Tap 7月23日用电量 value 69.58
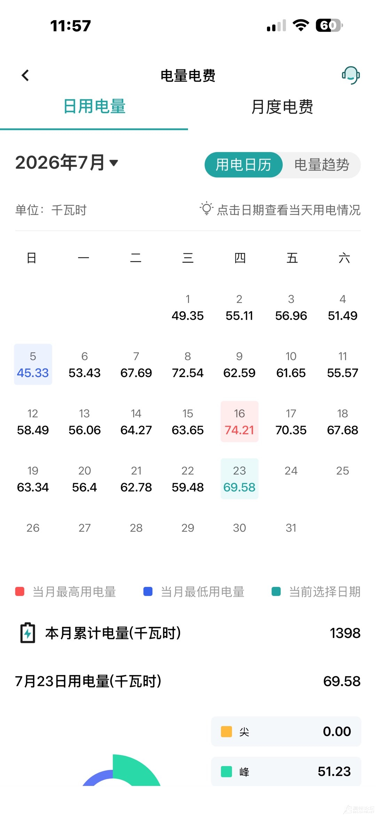 click(342, 681)
